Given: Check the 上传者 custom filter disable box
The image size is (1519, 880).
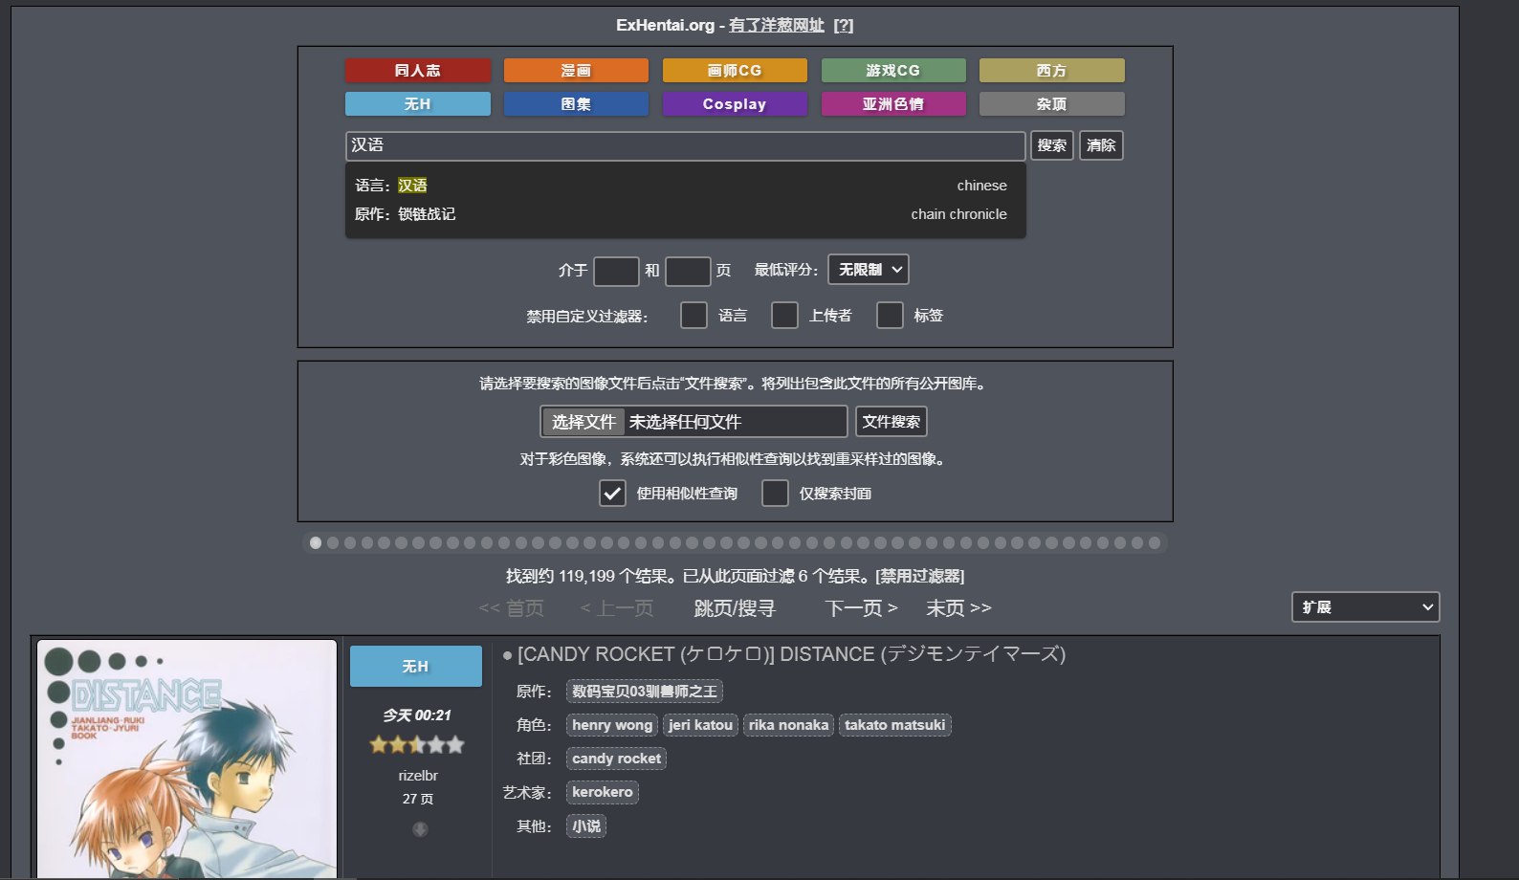Looking at the screenshot, I should (784, 315).
